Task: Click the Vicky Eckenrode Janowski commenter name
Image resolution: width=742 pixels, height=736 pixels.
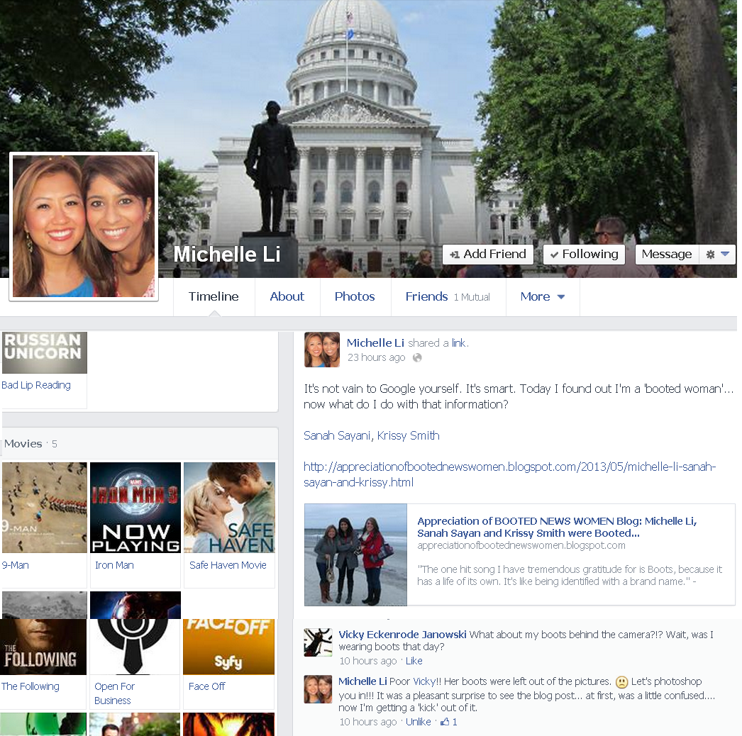Action: point(402,635)
